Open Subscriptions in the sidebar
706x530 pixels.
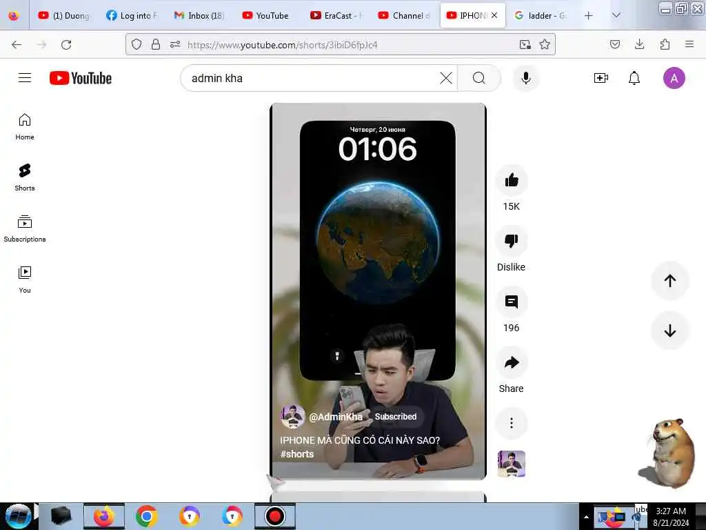coord(25,228)
